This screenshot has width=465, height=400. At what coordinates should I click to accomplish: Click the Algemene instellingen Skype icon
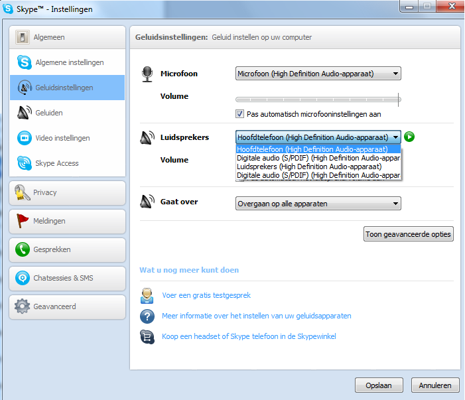pyautogui.click(x=24, y=62)
